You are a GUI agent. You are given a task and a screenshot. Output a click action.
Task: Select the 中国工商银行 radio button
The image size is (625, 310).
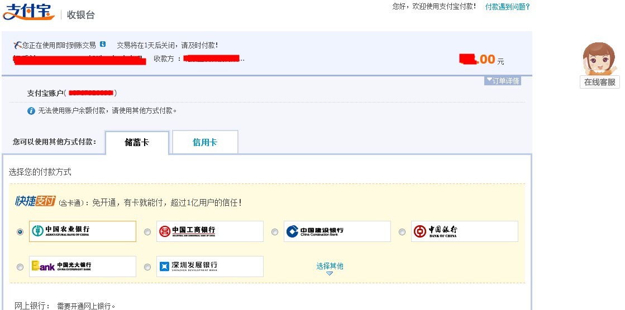tap(147, 232)
